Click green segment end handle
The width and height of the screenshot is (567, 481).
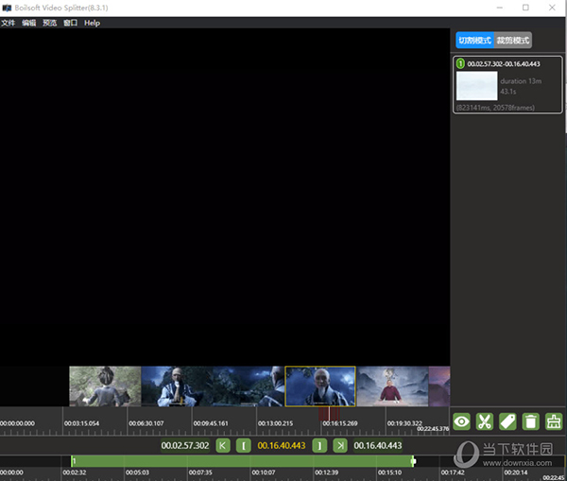pos(413,461)
